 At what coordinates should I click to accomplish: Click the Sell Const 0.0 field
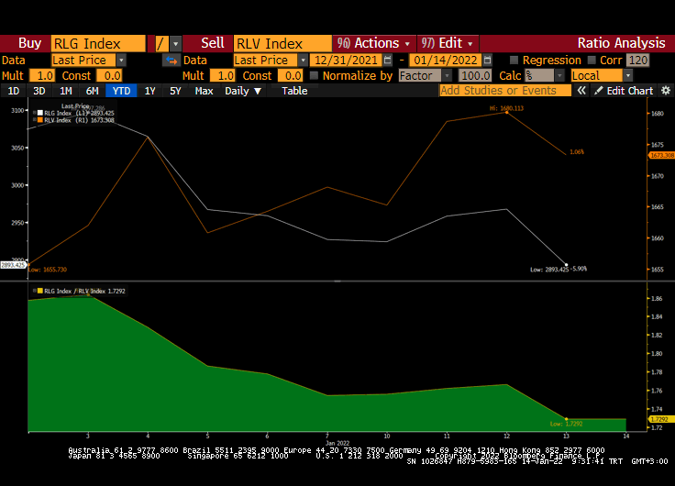[290, 76]
